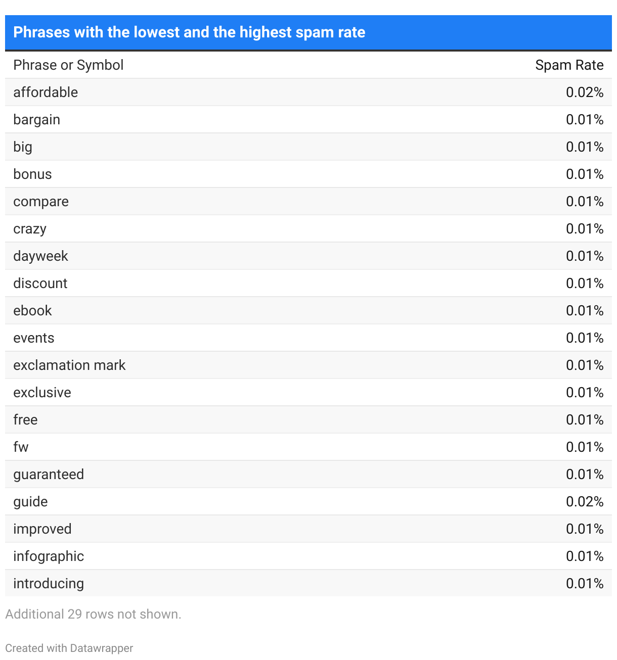Select the 'affordable' row

[308, 92]
